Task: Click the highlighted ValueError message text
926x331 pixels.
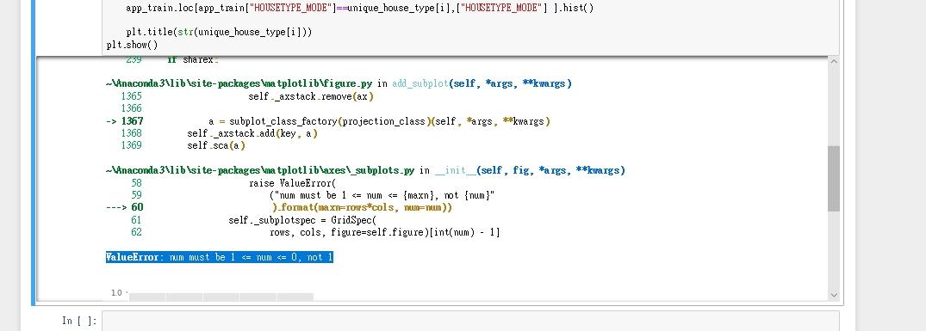Action: click(x=219, y=257)
